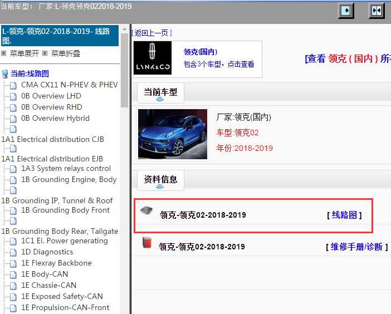The image size is (391, 314).
Task: Open 1C1 El. Power generating
Action: pos(65,241)
